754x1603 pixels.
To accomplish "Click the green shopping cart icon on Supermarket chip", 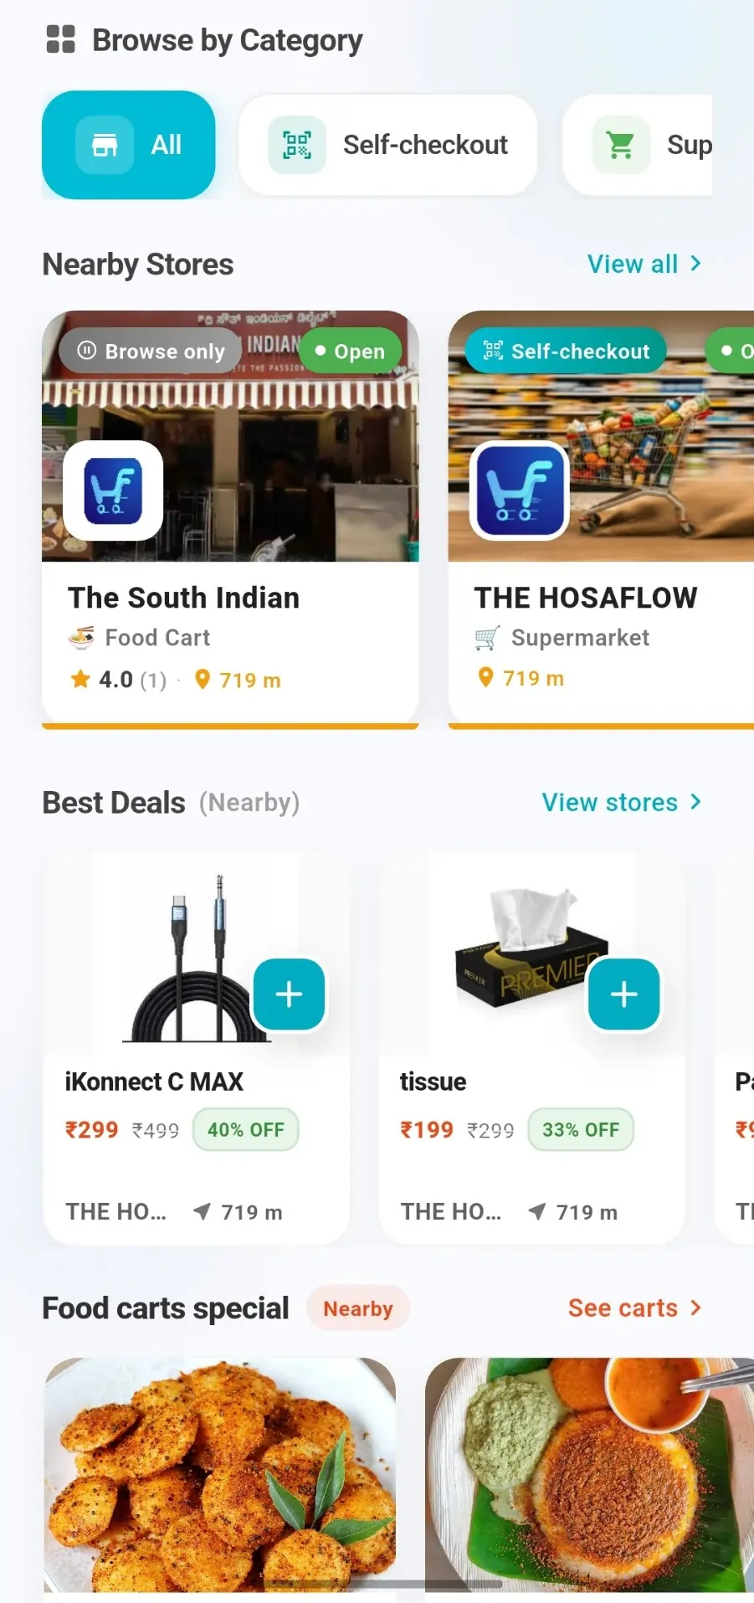I will click(x=619, y=144).
